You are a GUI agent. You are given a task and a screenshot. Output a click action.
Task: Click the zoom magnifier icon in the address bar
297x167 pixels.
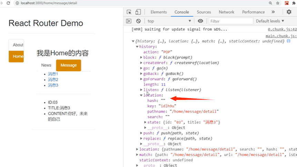(270, 3)
